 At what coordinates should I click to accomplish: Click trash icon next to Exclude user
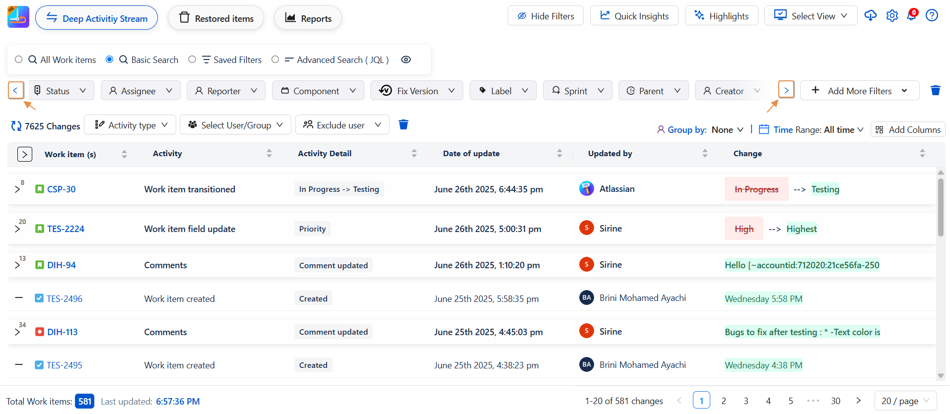coord(404,125)
